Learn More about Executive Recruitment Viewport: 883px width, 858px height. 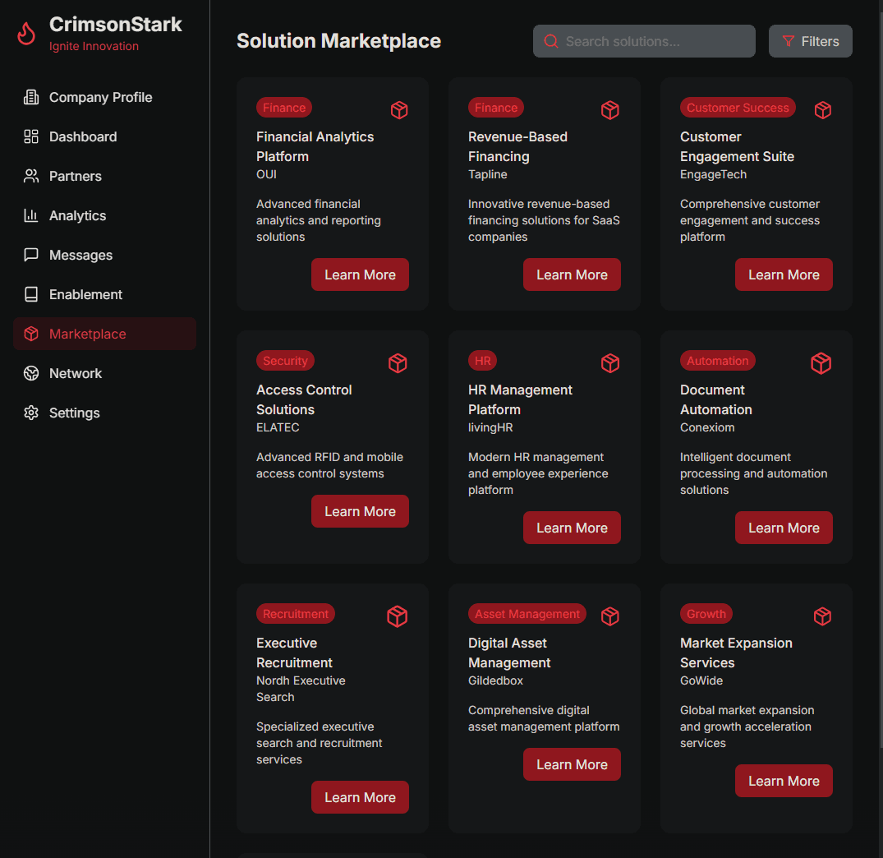pos(360,797)
